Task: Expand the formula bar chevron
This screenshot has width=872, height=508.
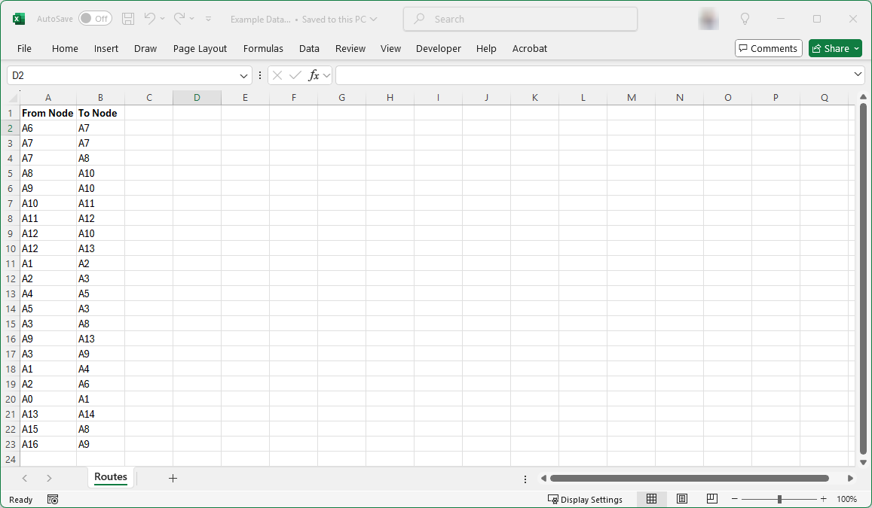Action: pos(858,75)
